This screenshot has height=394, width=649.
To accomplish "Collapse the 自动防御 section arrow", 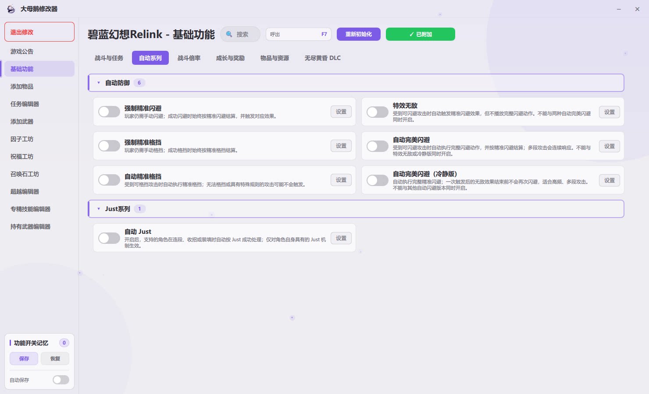I will point(99,83).
